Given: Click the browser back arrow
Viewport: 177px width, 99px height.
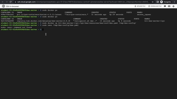Looking at the screenshot, I should (2, 2).
